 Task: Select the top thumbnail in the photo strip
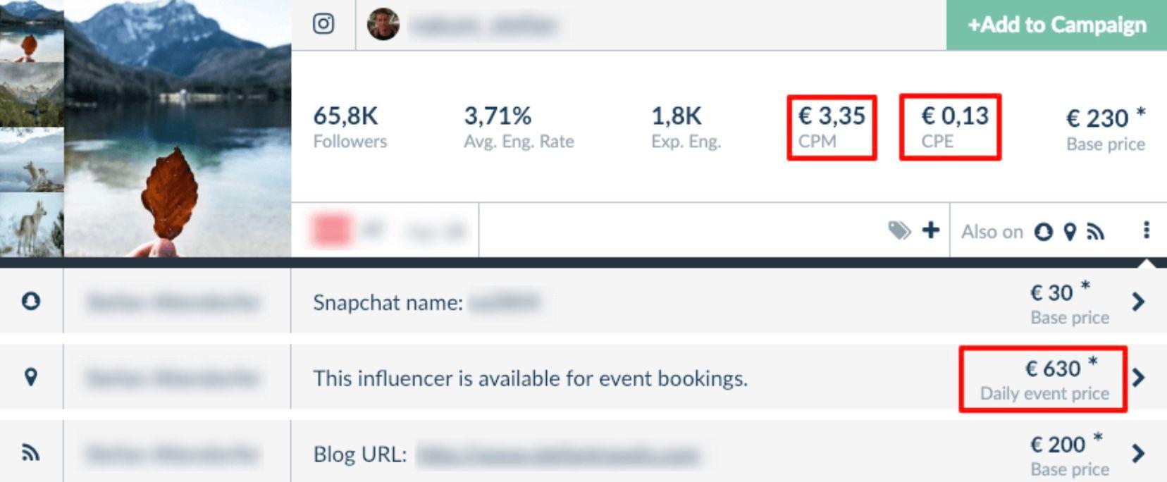click(32, 32)
